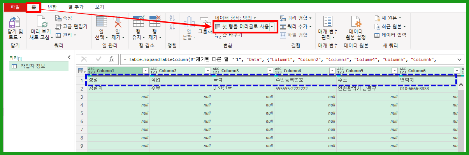Click Column3 data type ABC123 icon
Viewport: 469px width, 155px height.
[x=216, y=71]
